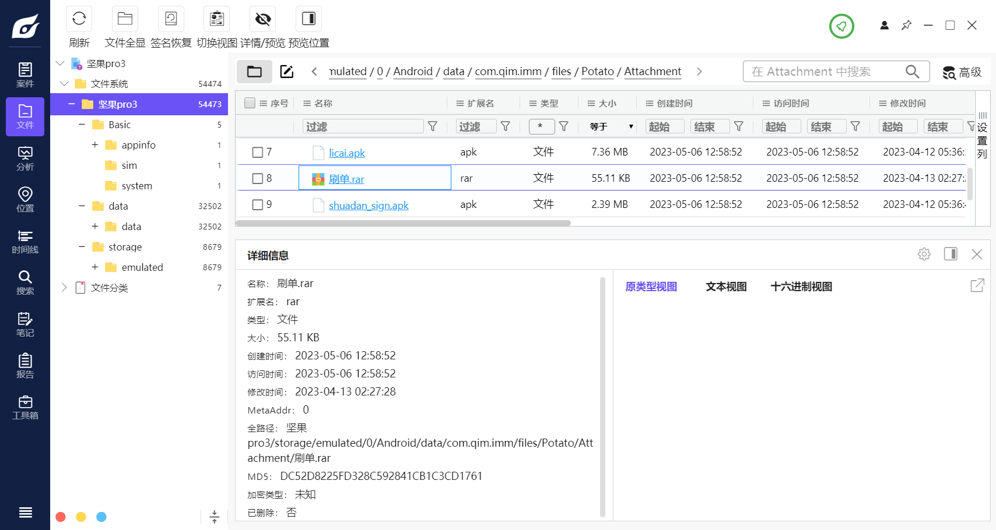Pop out the preview into new window
Viewport: 996px width, 530px height.
[977, 285]
